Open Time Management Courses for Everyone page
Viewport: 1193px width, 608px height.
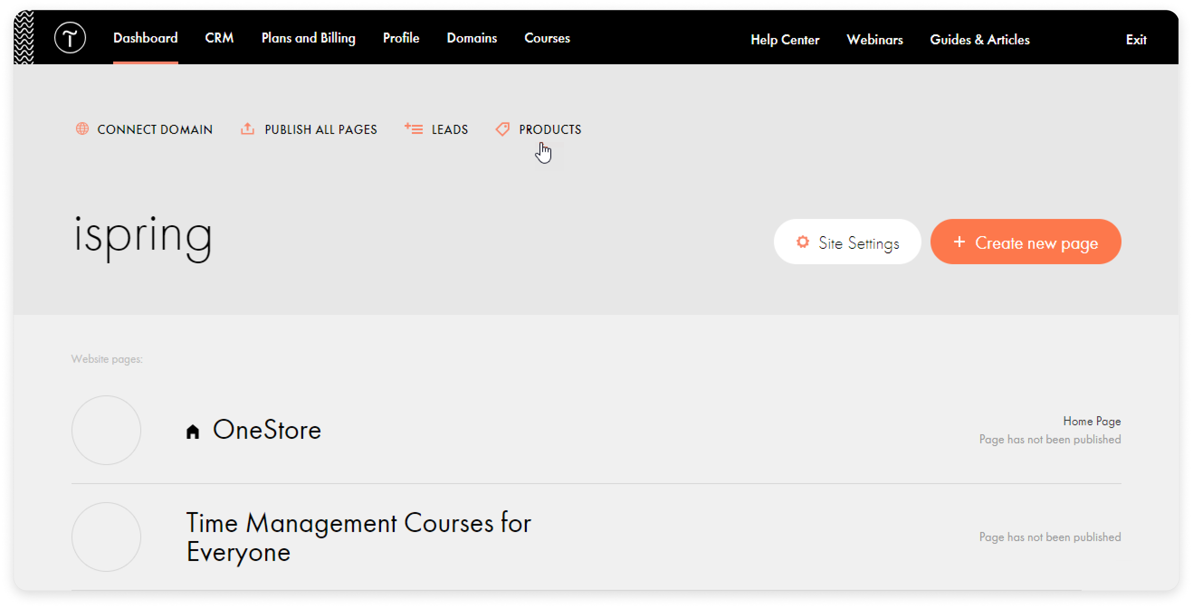[x=358, y=537]
